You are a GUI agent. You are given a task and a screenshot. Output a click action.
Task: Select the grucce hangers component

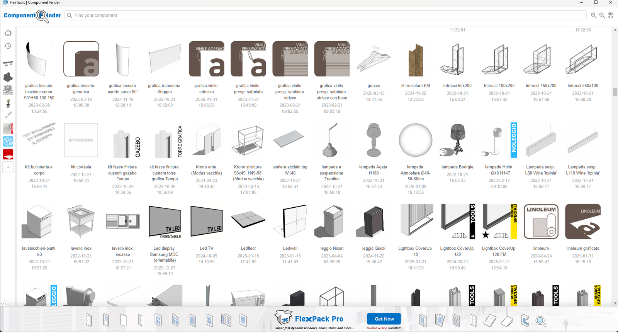374,59
